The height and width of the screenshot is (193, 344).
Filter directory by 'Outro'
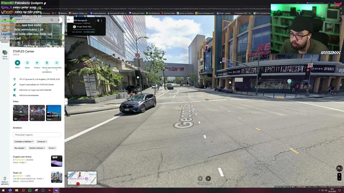pyautogui.click(x=52, y=148)
